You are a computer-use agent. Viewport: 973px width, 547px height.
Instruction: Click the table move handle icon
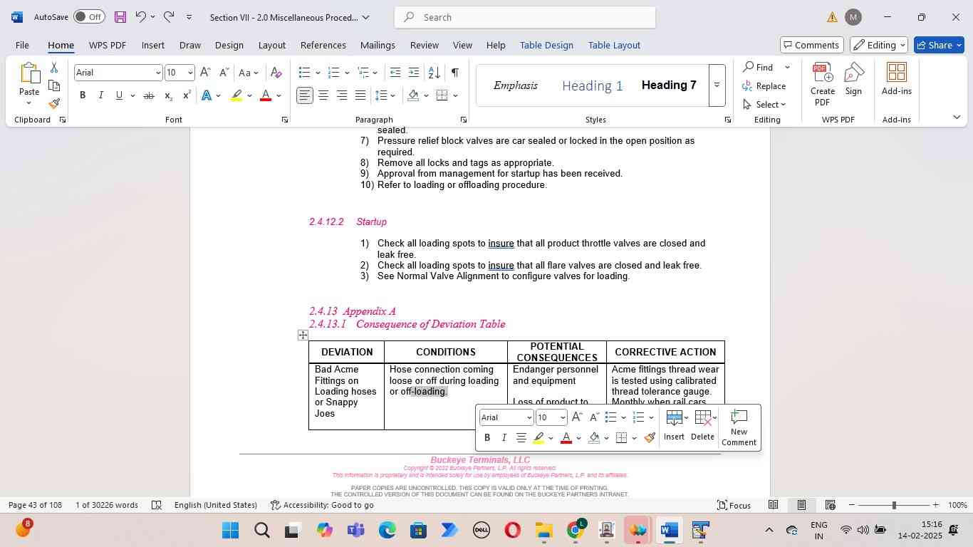(x=303, y=335)
